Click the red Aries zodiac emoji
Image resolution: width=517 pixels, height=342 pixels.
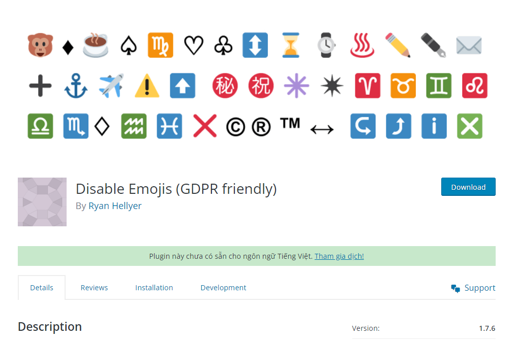[368, 86]
